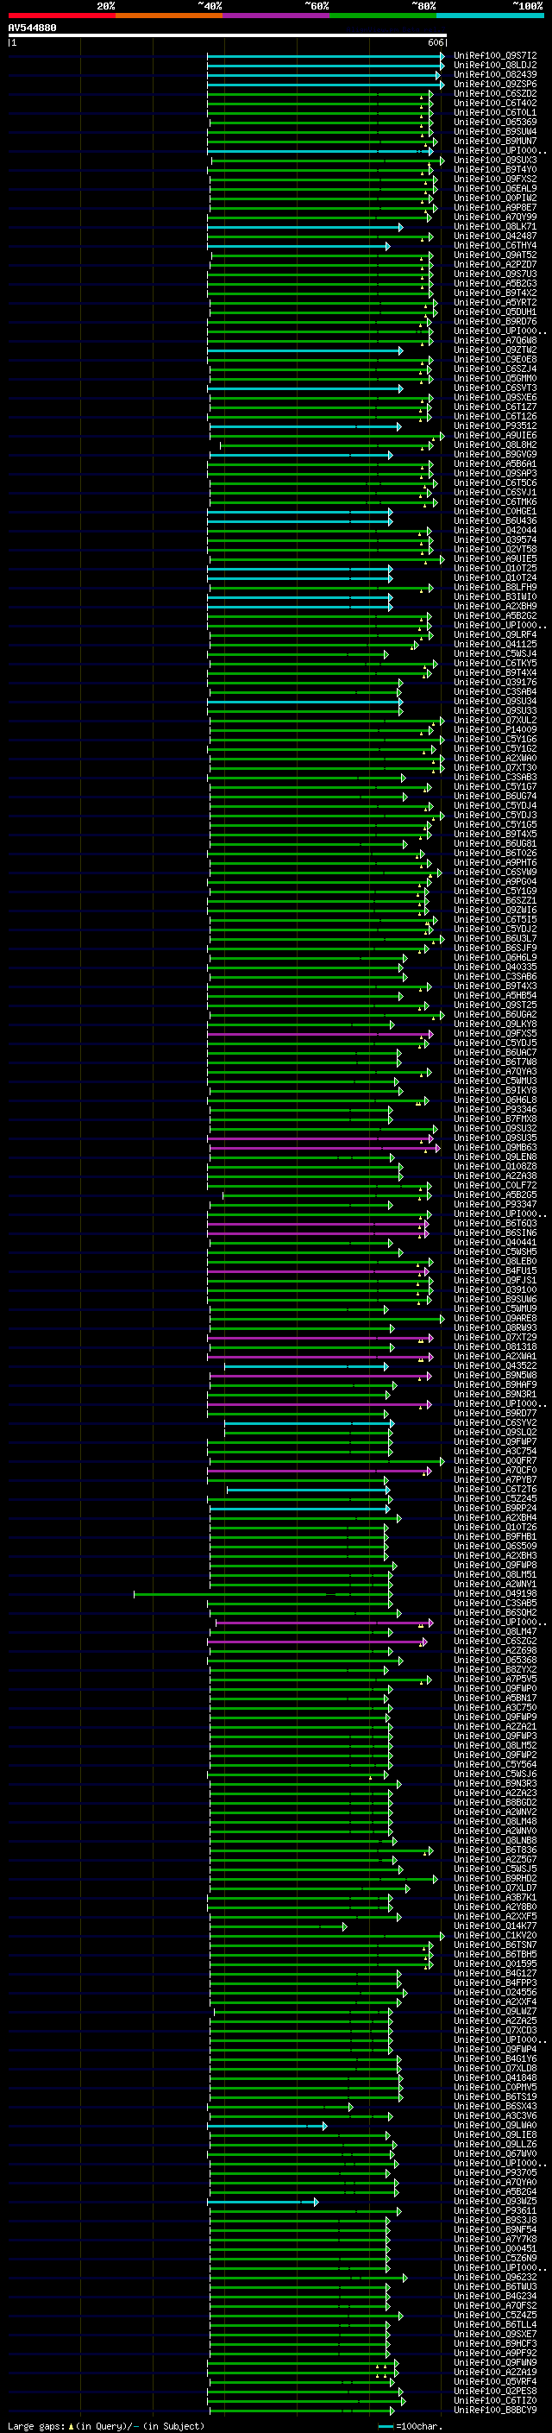Select label UniRef100_Q8L8H2
This screenshot has width=552, height=2433.
click(495, 444)
